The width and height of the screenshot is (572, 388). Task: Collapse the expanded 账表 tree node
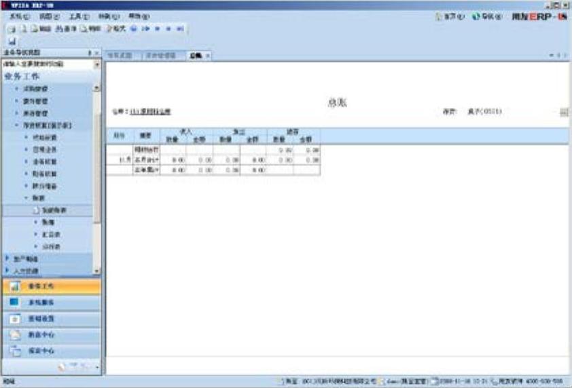pyautogui.click(x=26, y=198)
